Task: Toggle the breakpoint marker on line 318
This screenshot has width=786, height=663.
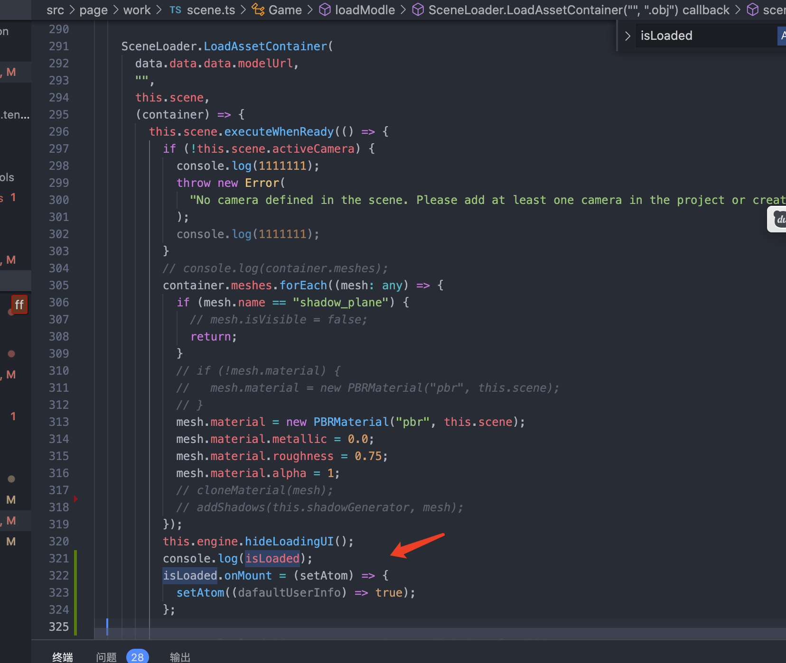Action: tap(76, 498)
